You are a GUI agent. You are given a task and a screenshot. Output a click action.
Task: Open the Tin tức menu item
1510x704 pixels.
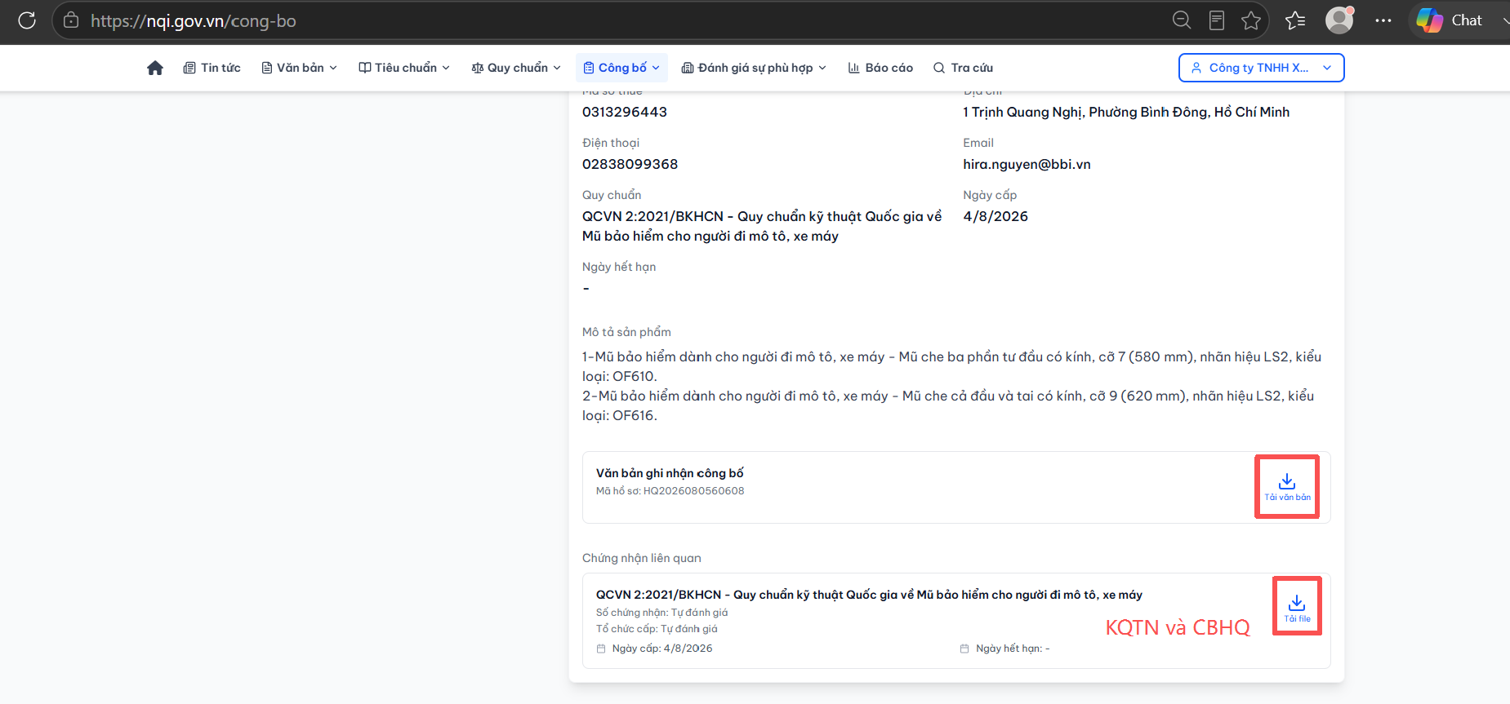click(x=212, y=68)
